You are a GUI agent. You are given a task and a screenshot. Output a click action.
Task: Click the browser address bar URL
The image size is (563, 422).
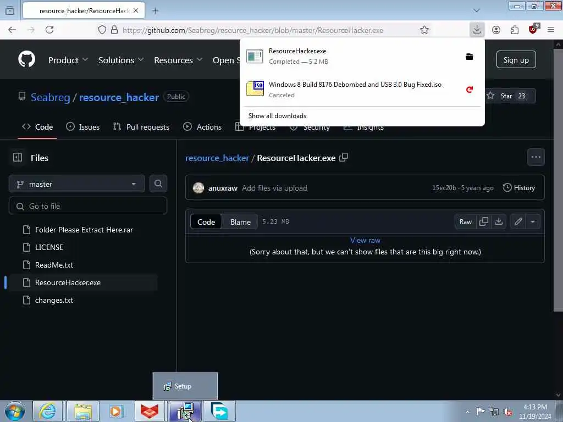coord(253,30)
